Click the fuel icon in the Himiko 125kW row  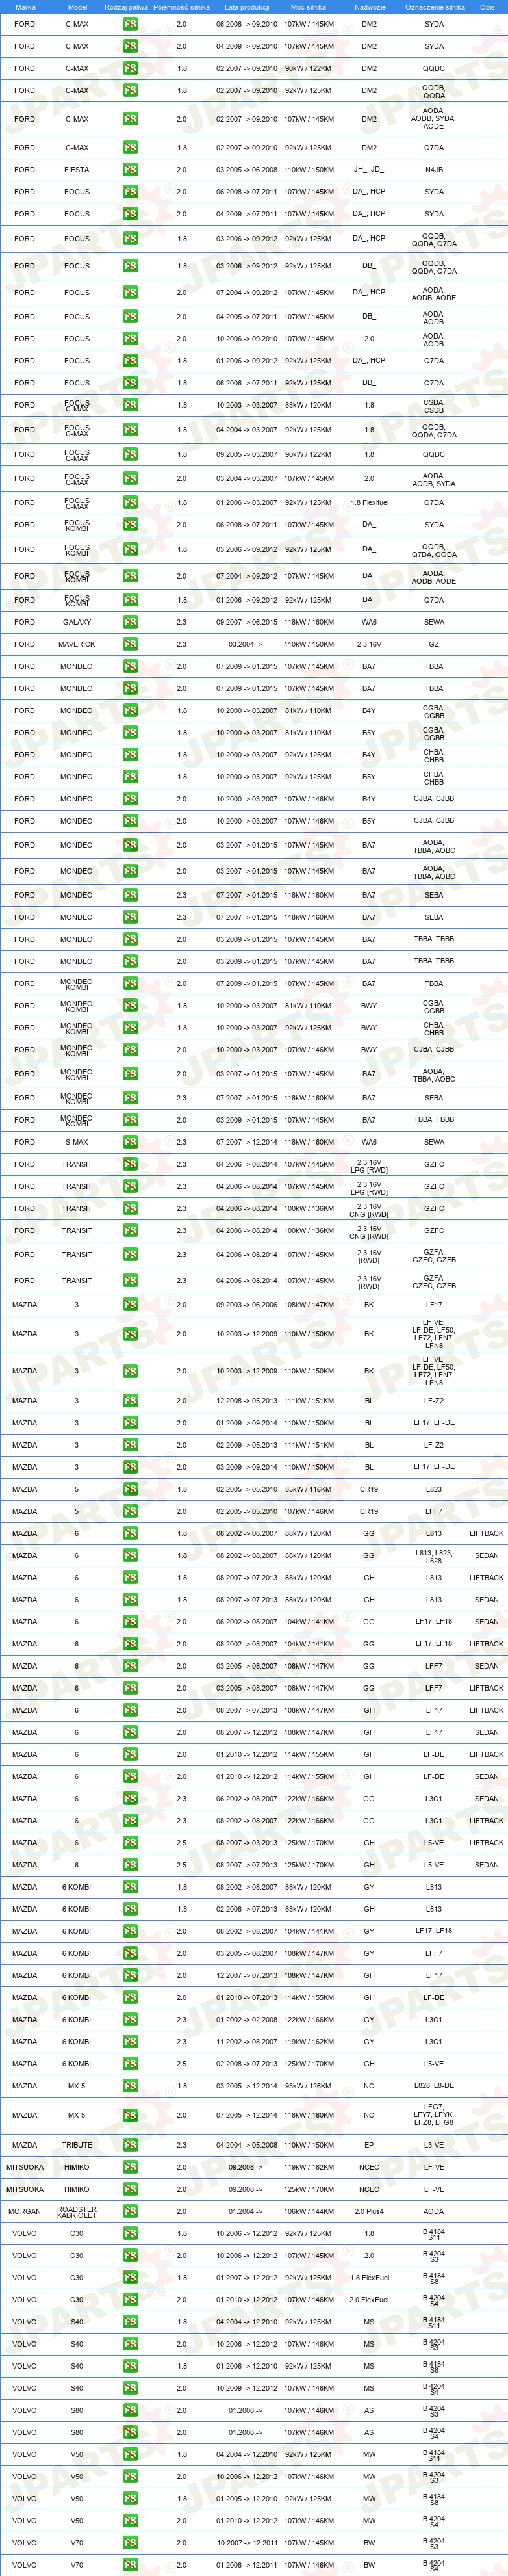[130, 2189]
